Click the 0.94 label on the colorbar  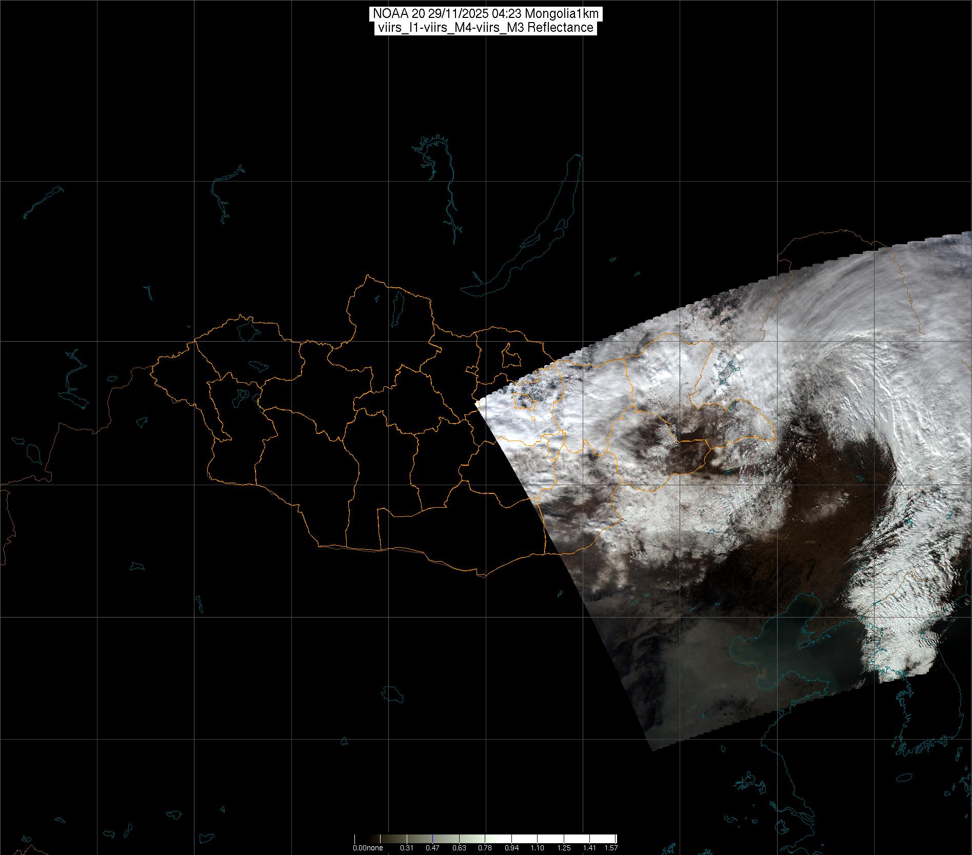[511, 848]
